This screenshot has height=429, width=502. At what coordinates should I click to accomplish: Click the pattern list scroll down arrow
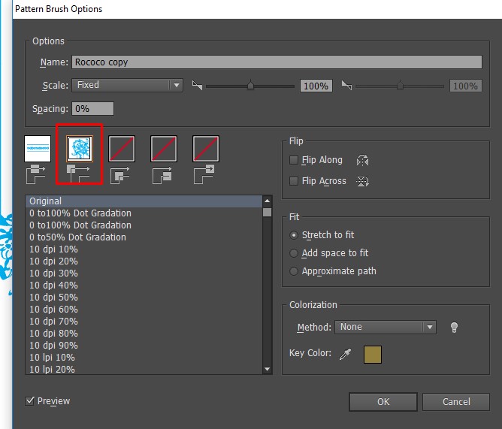(267, 369)
